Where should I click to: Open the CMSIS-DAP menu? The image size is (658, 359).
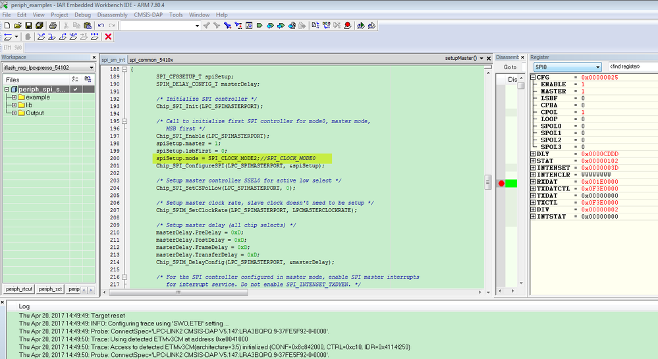[148, 14]
